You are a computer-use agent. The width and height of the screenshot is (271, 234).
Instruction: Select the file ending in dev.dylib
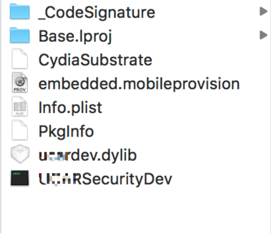pyautogui.click(x=88, y=155)
